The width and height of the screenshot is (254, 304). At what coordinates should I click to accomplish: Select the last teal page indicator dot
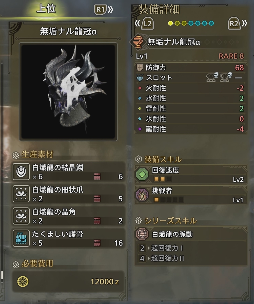211,23
